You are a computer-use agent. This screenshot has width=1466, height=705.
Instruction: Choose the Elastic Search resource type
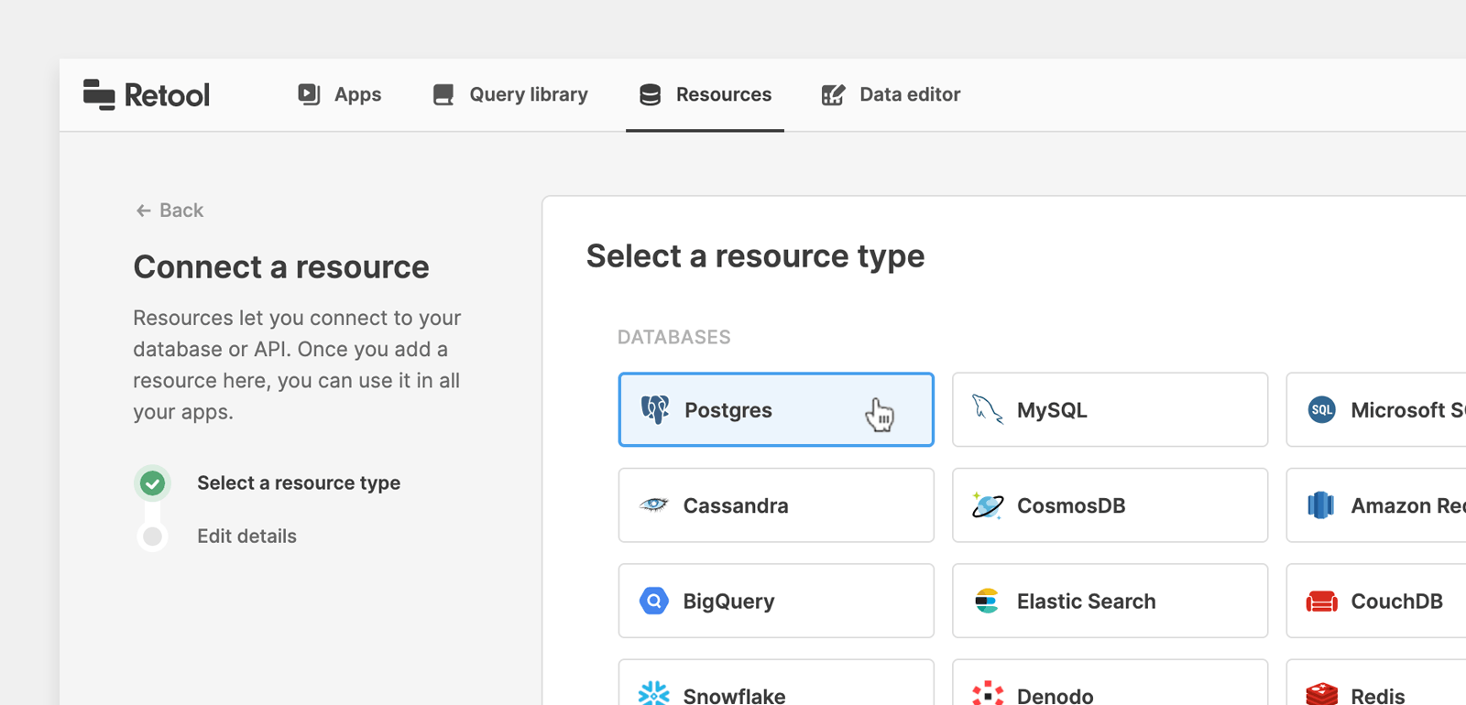coord(1110,601)
